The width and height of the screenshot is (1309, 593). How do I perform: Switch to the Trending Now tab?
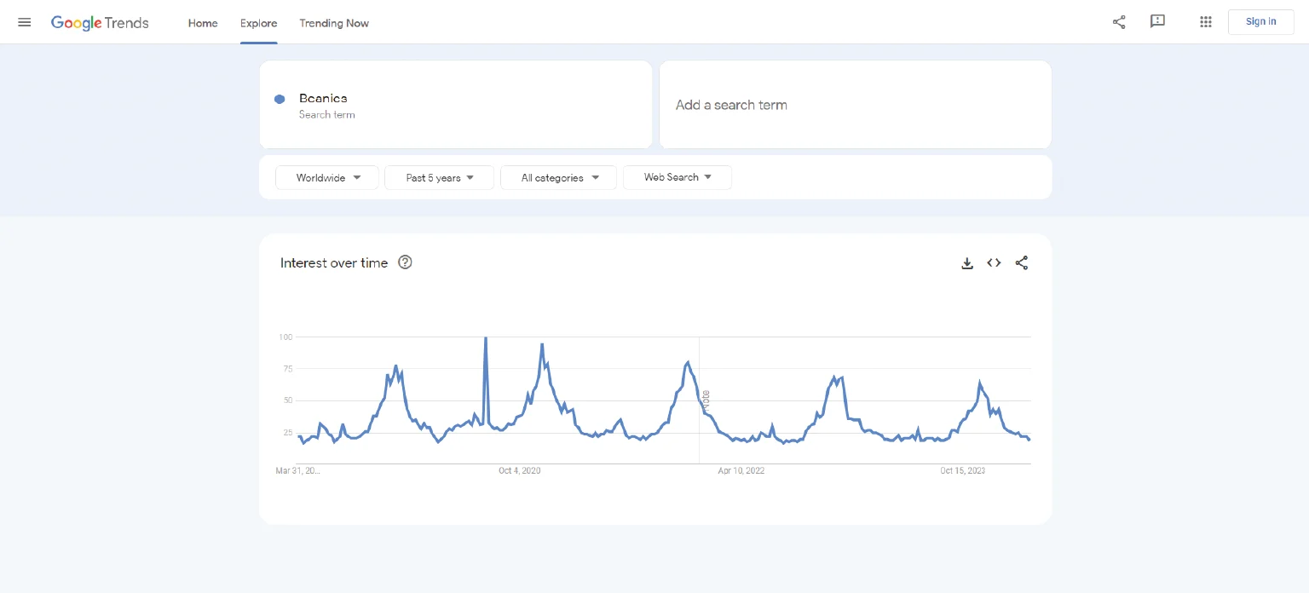pyautogui.click(x=334, y=23)
